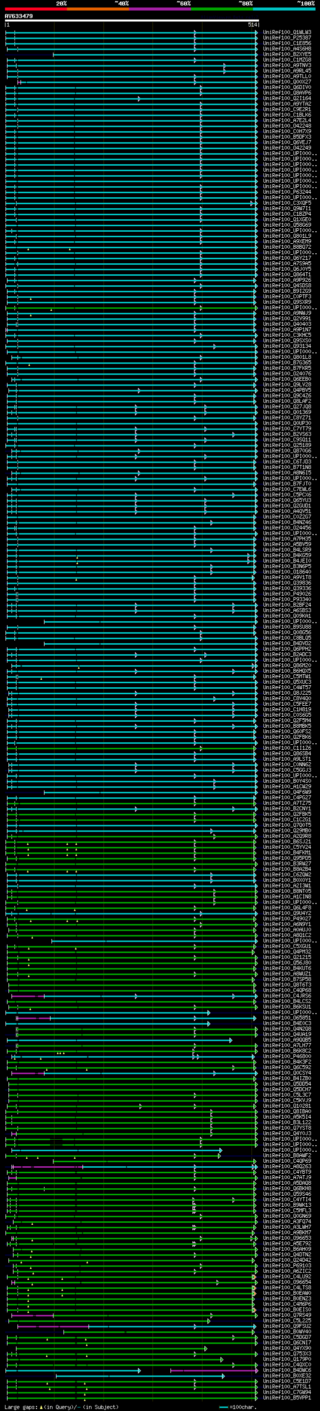Select label UniRef100_A9RL45

(287, 71)
